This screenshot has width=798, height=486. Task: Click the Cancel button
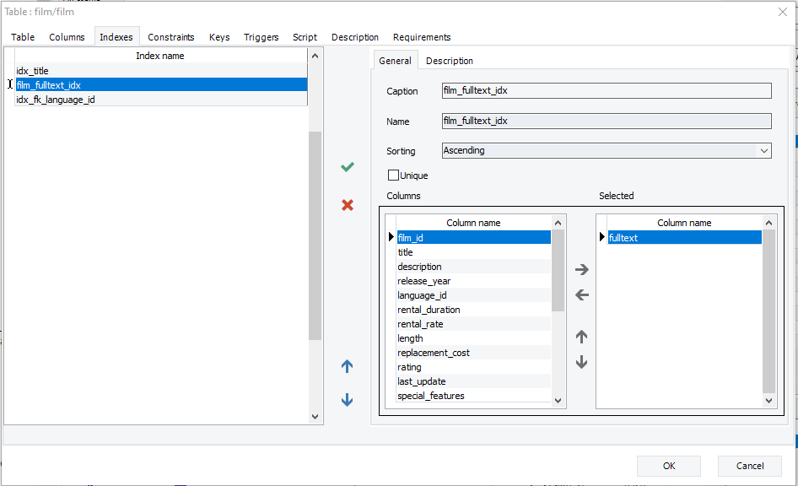pos(749,465)
